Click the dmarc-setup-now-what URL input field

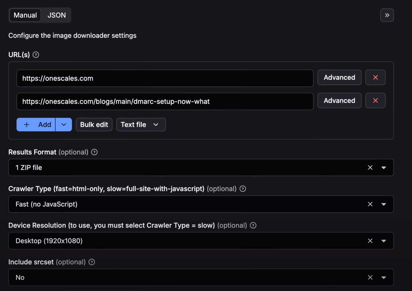click(165, 101)
